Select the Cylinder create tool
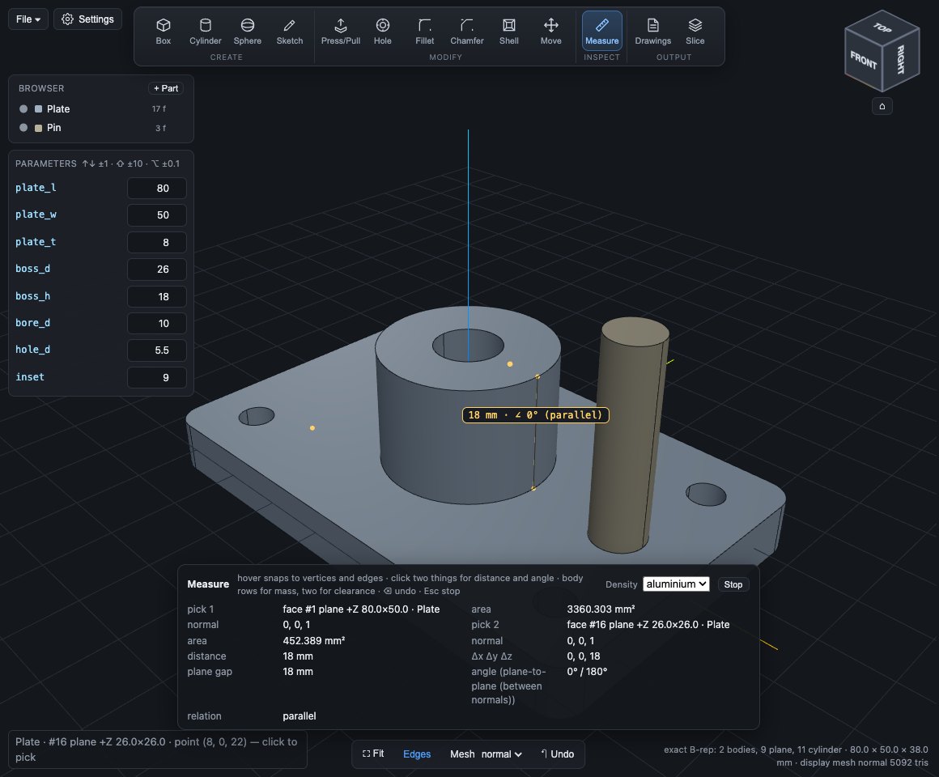Viewport: 939px width, 777px height. pos(205,31)
